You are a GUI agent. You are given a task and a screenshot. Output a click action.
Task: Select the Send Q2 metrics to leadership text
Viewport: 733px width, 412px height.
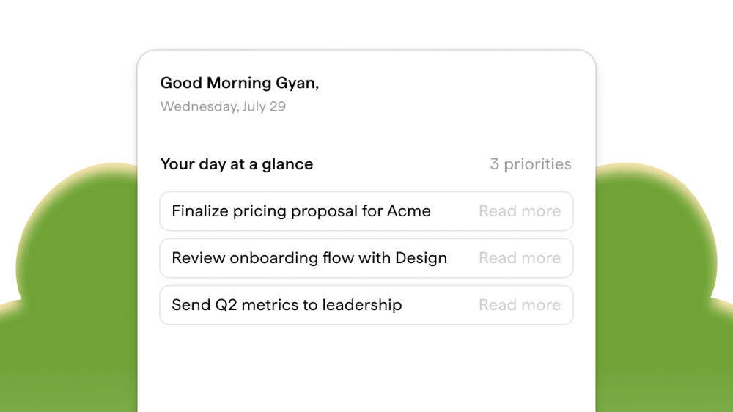point(287,304)
